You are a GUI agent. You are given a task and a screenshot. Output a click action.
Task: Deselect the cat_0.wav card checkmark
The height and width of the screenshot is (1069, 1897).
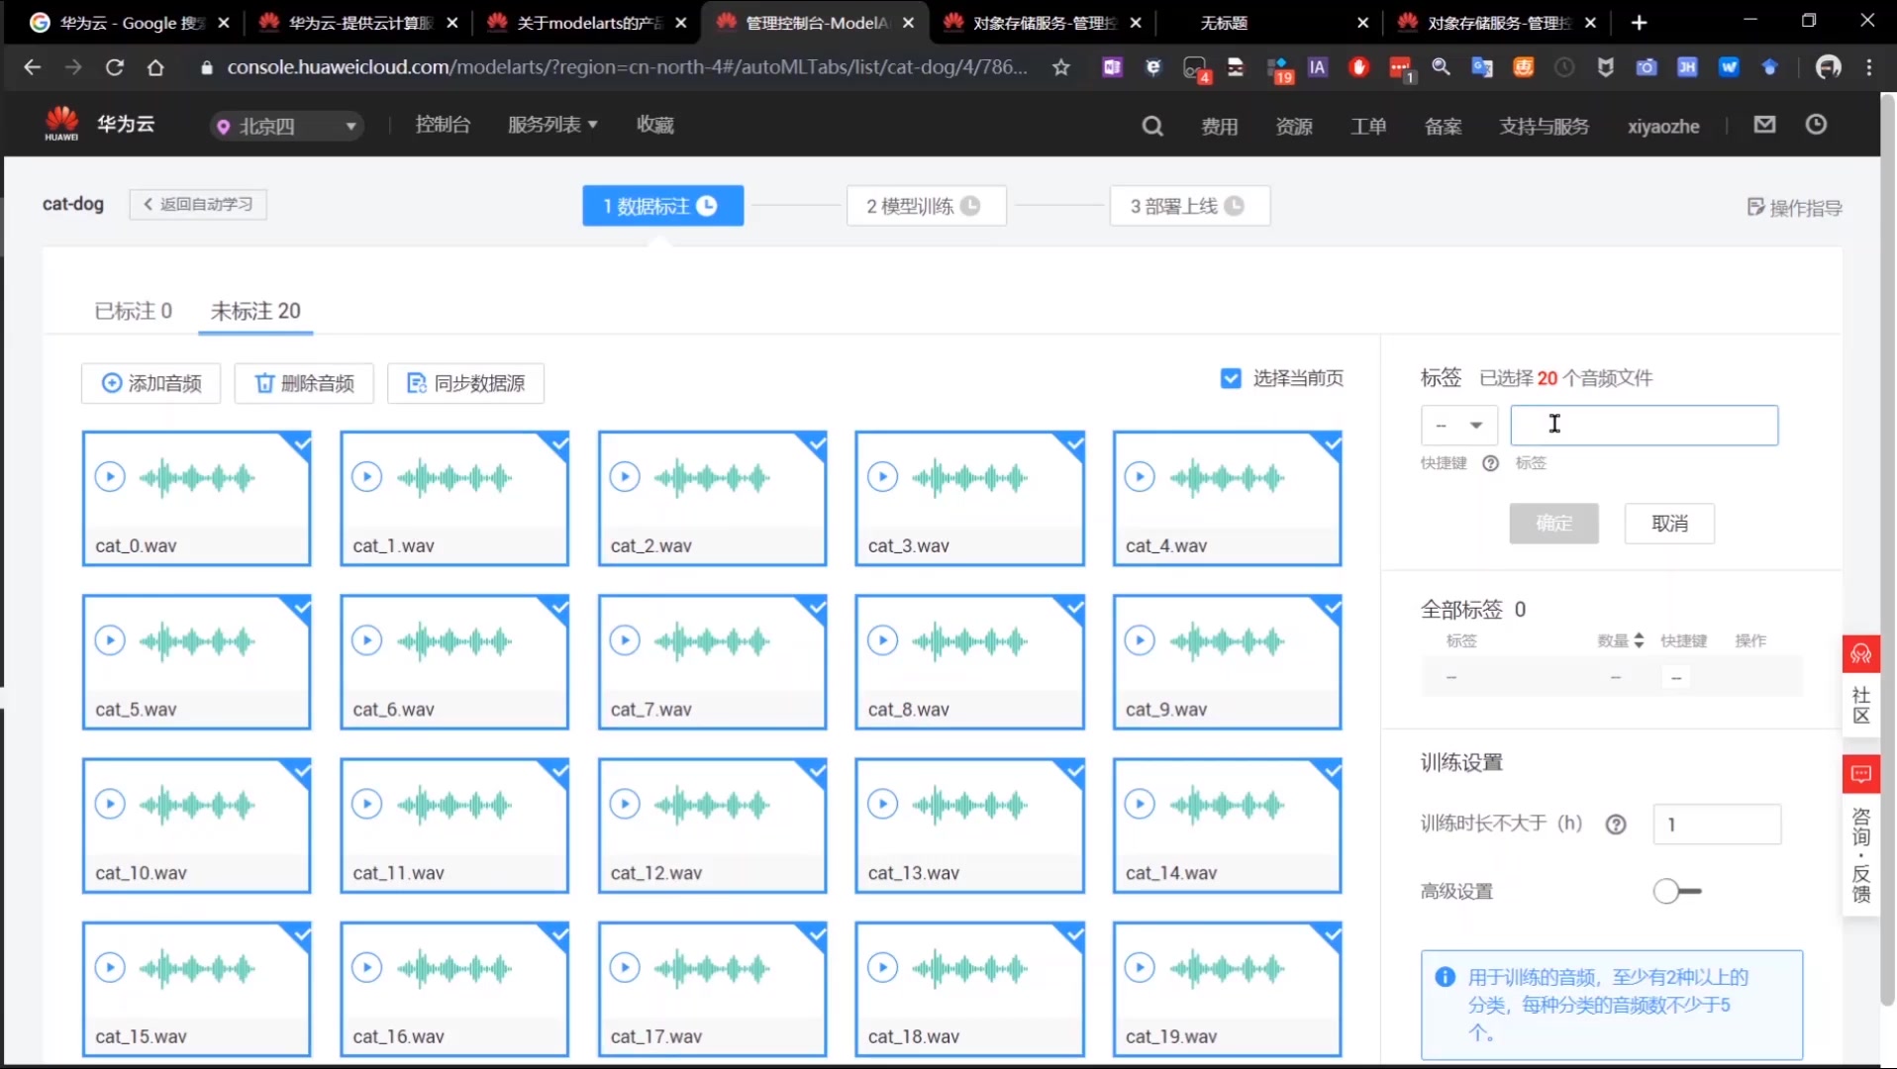300,443
